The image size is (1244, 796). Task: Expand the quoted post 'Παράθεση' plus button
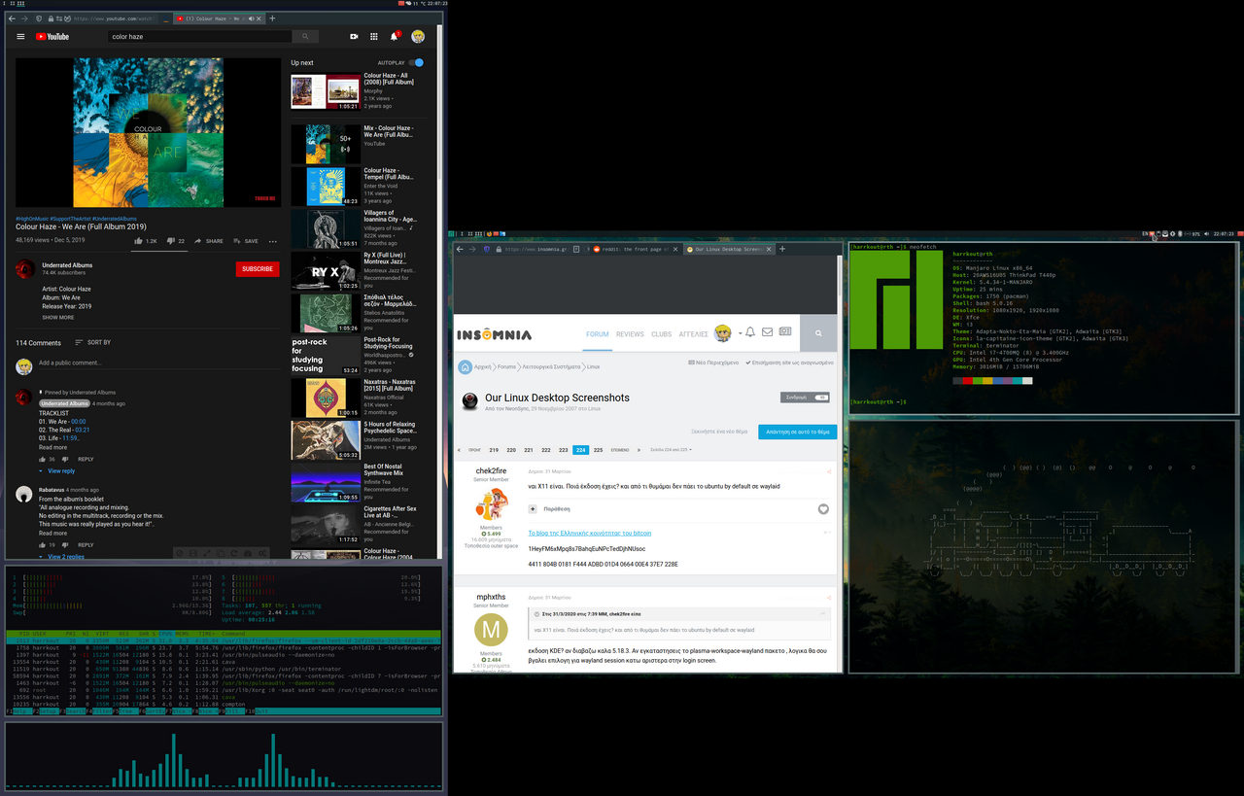[x=533, y=508]
